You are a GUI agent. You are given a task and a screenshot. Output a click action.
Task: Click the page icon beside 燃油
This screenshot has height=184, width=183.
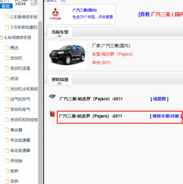tap(7, 79)
